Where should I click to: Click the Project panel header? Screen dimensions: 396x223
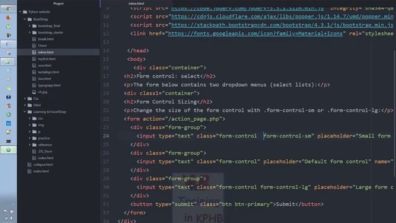tap(58, 4)
